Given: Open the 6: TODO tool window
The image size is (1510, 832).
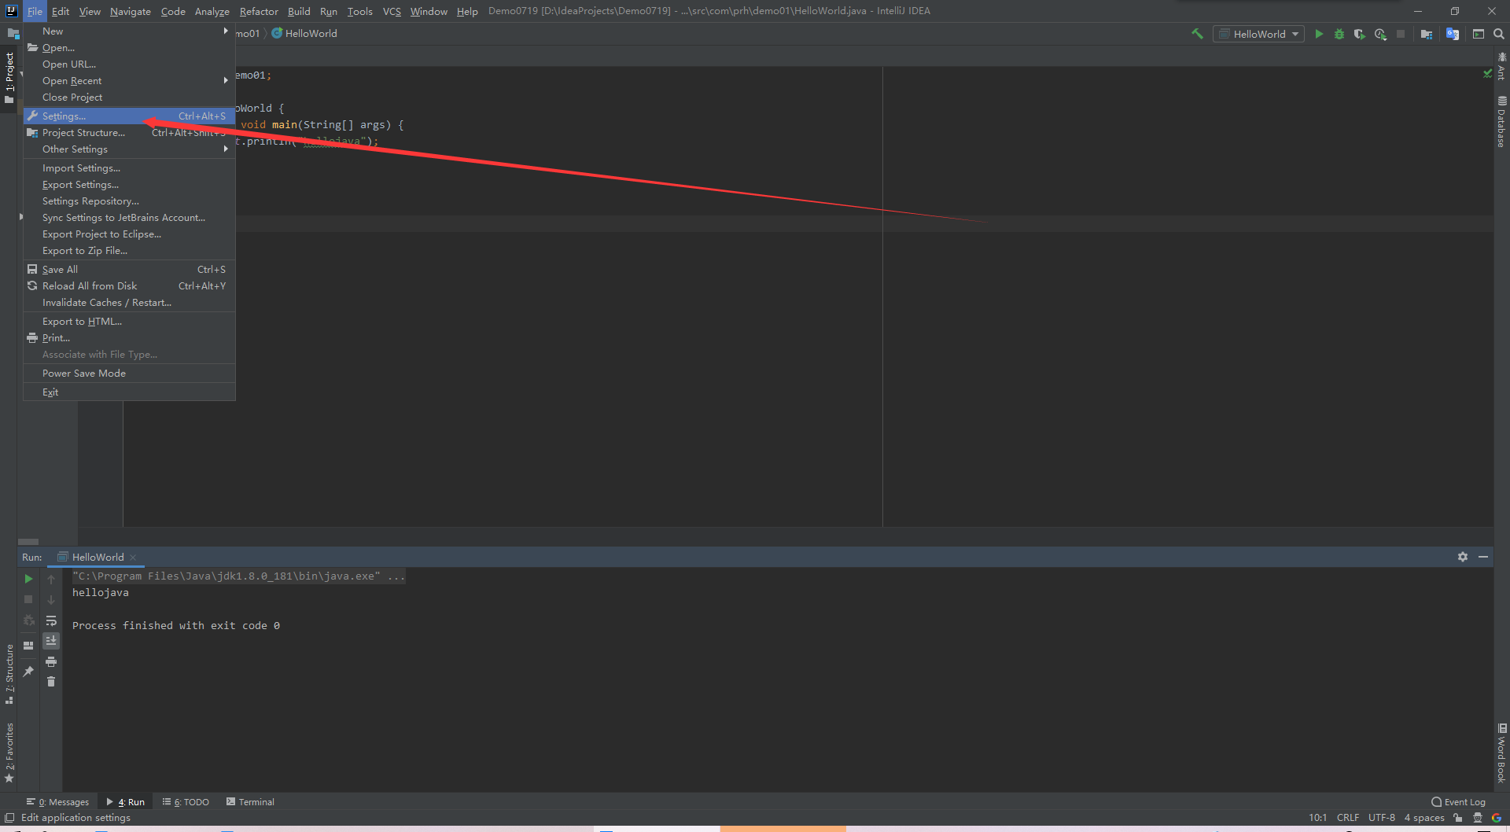Looking at the screenshot, I should tap(186, 802).
